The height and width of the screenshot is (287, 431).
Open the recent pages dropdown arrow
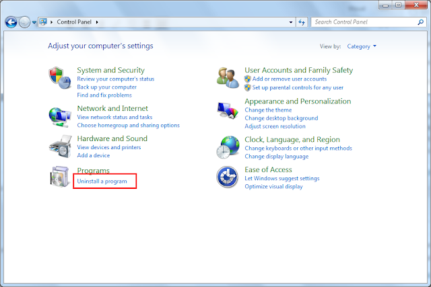click(34, 22)
